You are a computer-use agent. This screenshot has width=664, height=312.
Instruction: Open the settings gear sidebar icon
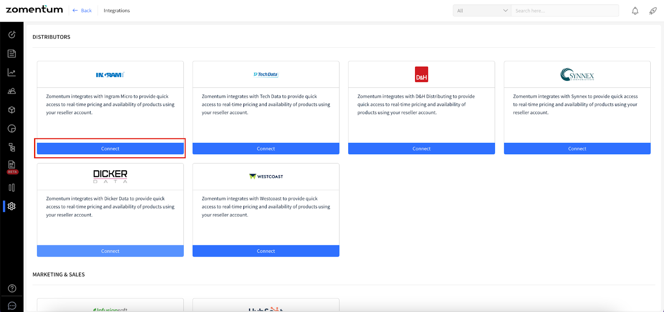pyautogui.click(x=12, y=206)
